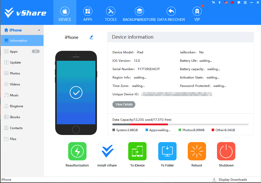
Task: Click the Device Model value iPad
Action: click(x=140, y=52)
